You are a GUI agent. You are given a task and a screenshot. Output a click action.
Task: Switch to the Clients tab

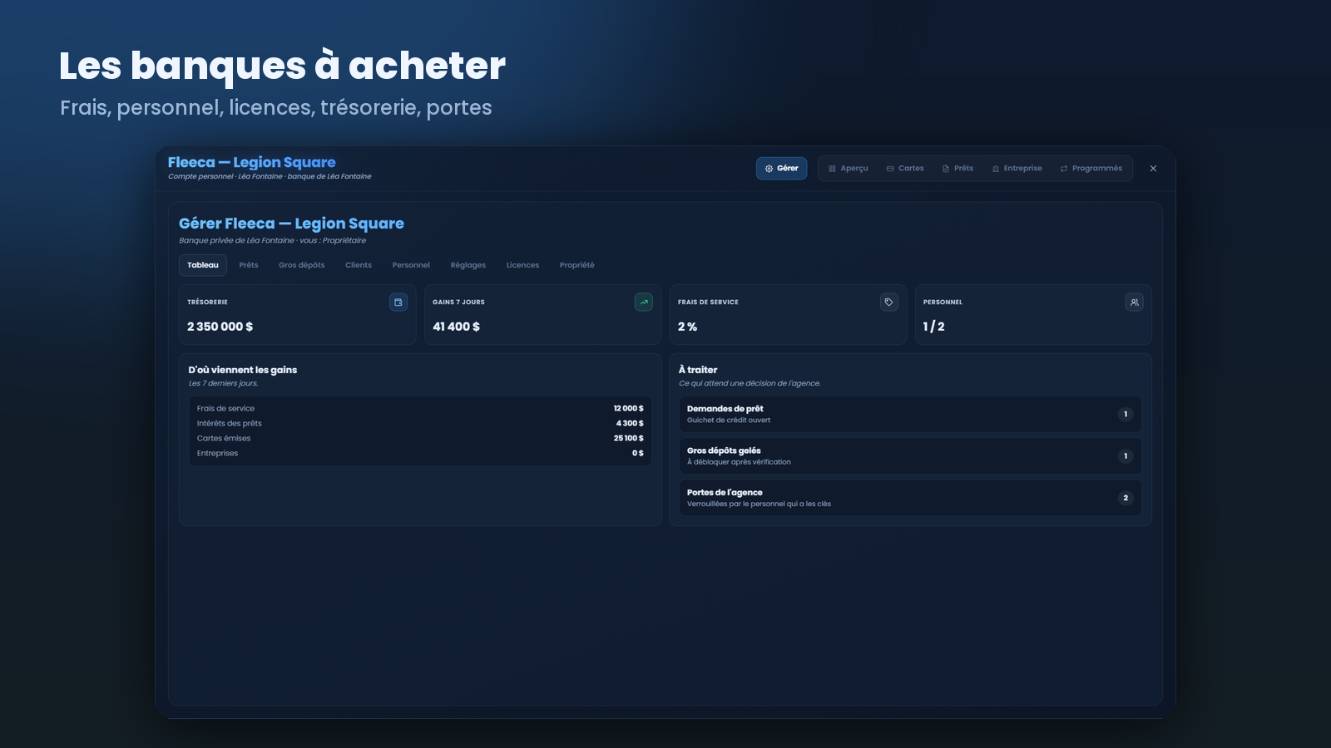[359, 265]
